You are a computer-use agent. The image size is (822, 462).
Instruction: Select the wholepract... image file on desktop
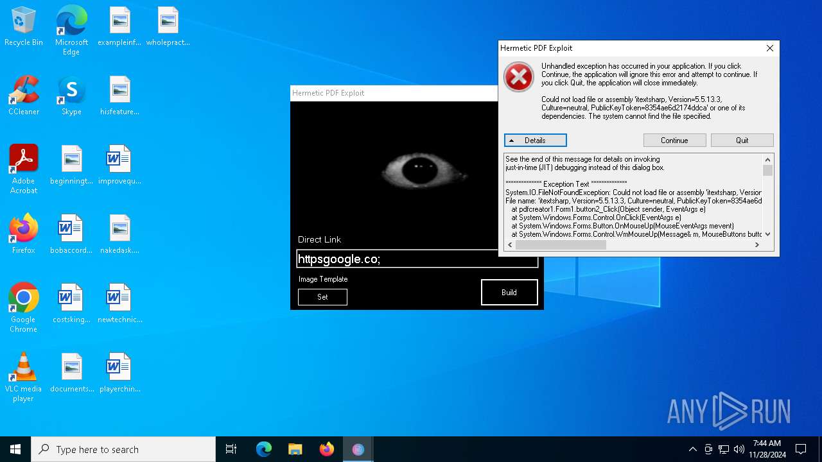click(x=168, y=27)
